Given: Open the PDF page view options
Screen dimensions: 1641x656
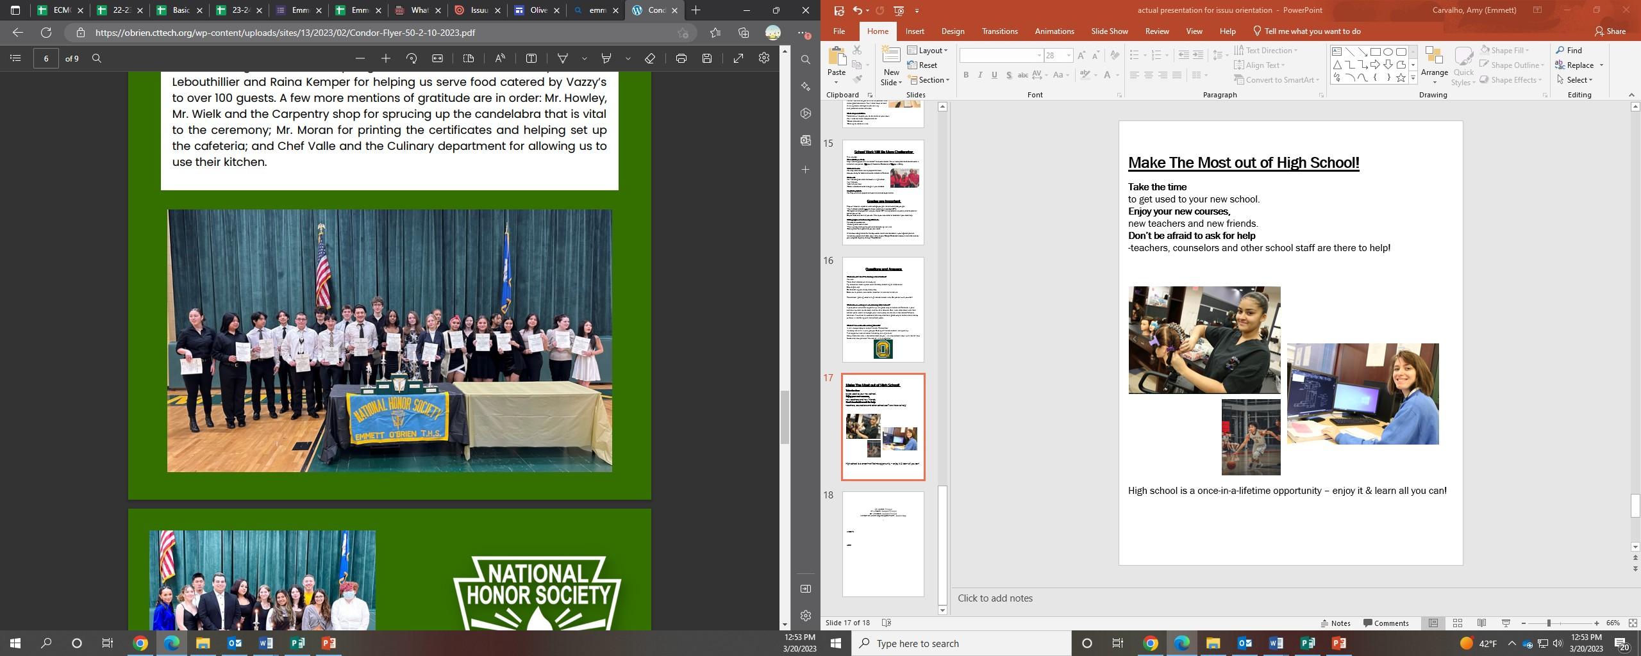Looking at the screenshot, I should (x=469, y=58).
